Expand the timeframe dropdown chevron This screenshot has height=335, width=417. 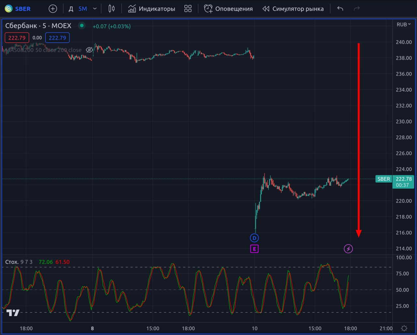95,9
